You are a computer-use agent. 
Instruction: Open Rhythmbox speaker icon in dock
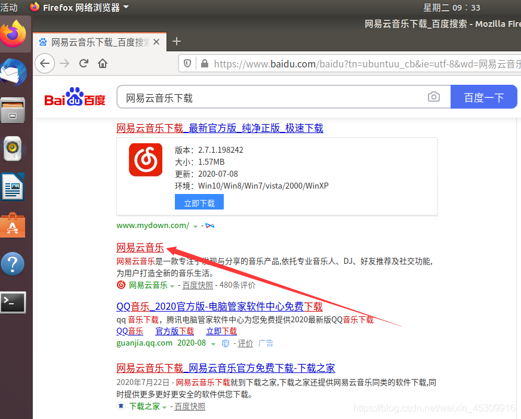tap(13, 149)
